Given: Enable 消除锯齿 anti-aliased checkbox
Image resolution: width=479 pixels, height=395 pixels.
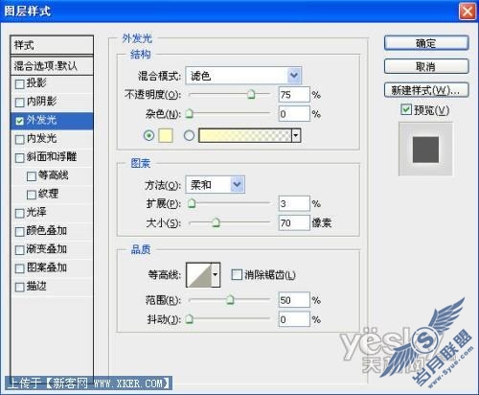Looking at the screenshot, I should tap(237, 274).
